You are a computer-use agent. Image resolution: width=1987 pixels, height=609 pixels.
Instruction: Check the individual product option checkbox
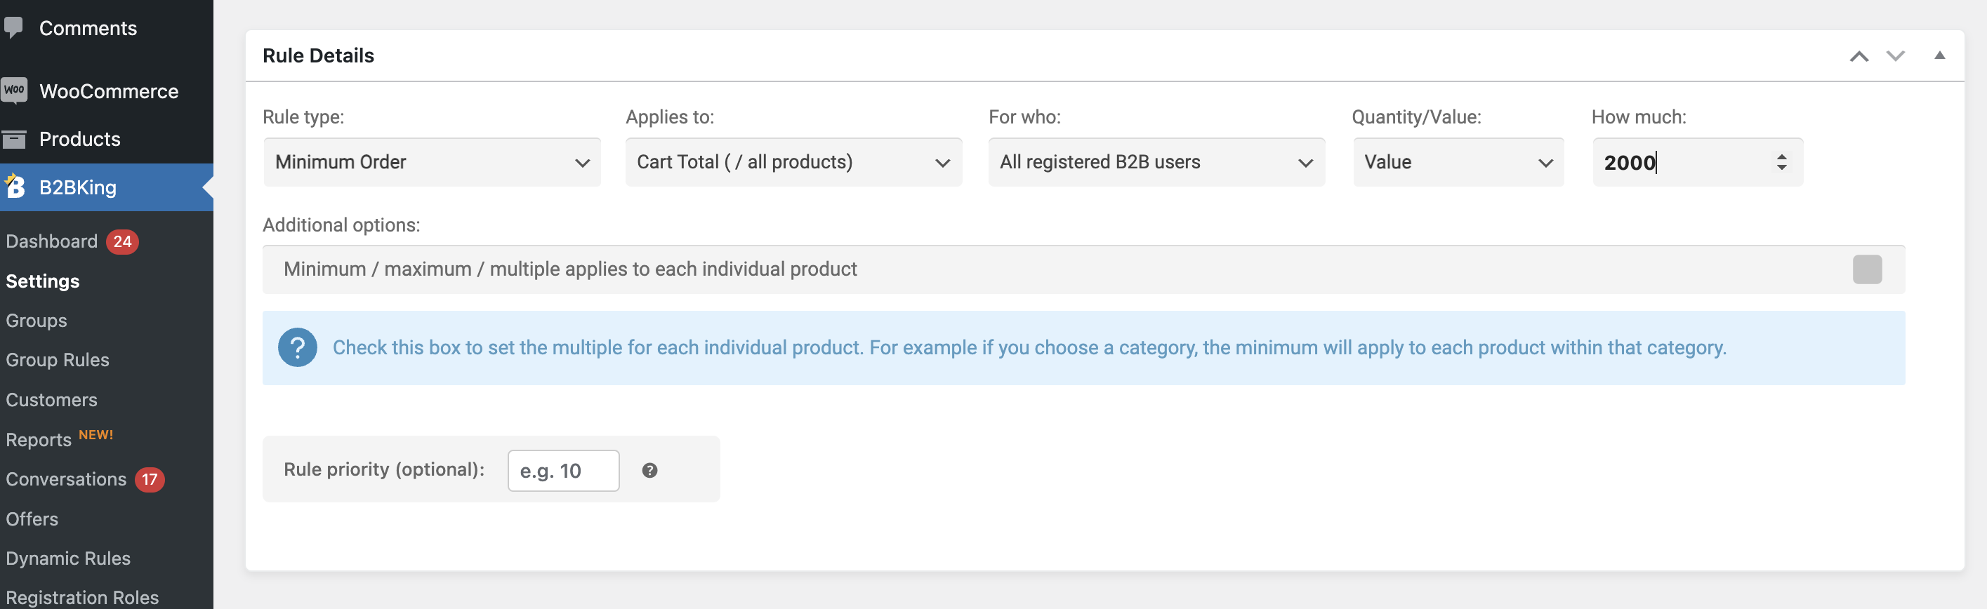1867,269
